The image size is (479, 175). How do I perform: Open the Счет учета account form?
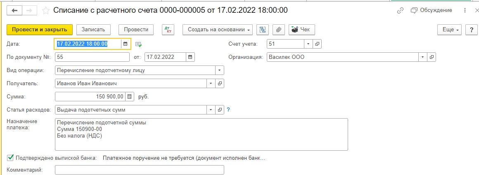(x=318, y=44)
